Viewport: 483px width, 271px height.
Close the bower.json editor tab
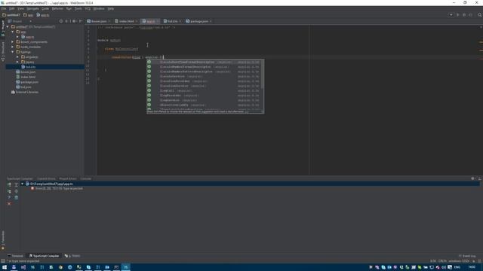(x=109, y=21)
